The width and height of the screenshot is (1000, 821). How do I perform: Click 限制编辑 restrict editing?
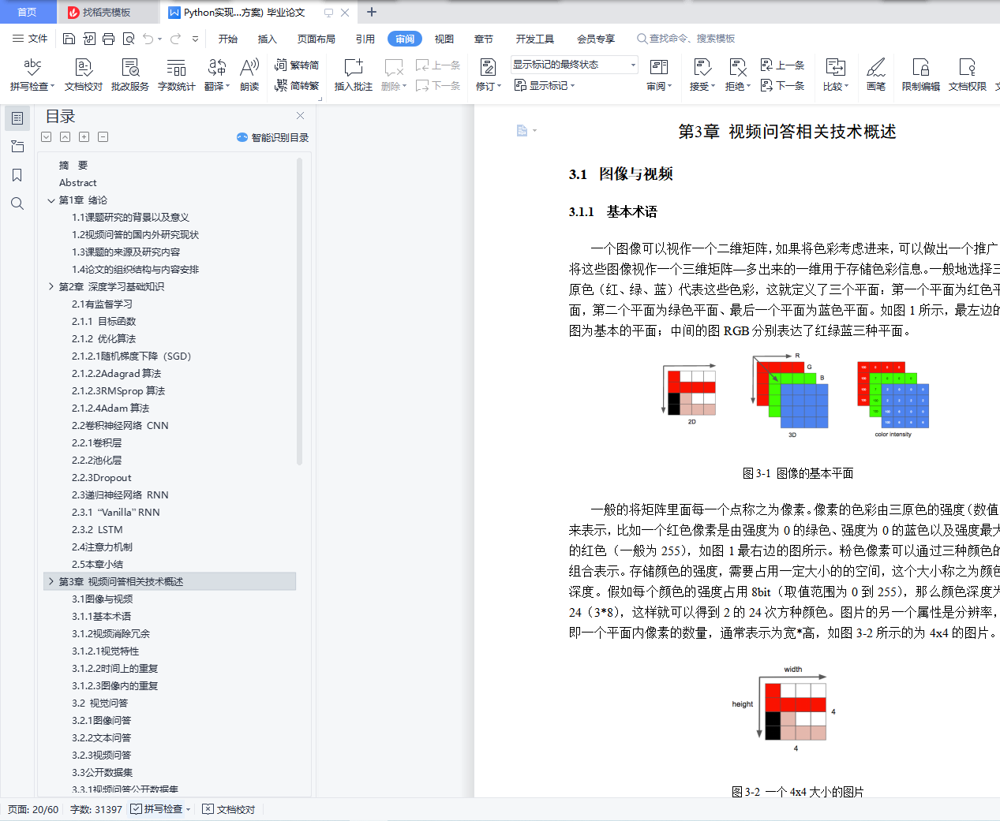coord(921,75)
